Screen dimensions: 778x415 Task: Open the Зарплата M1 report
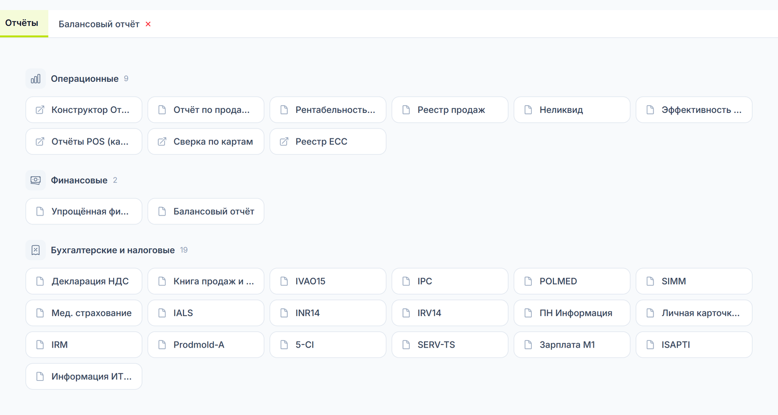(x=572, y=345)
